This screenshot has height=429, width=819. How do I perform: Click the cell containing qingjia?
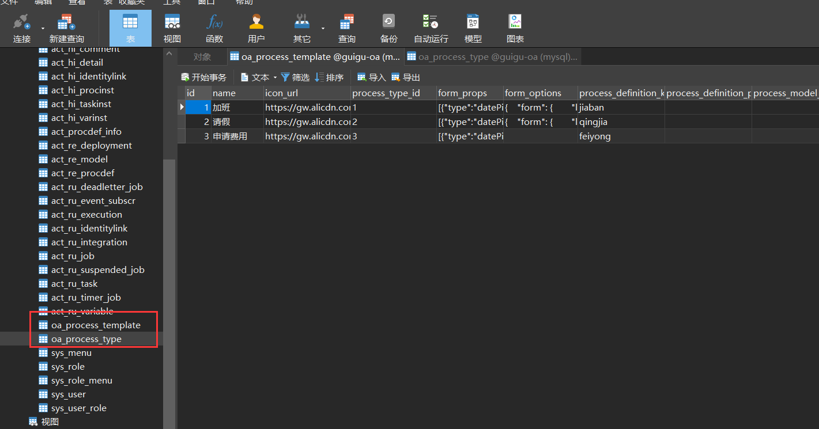pos(621,122)
